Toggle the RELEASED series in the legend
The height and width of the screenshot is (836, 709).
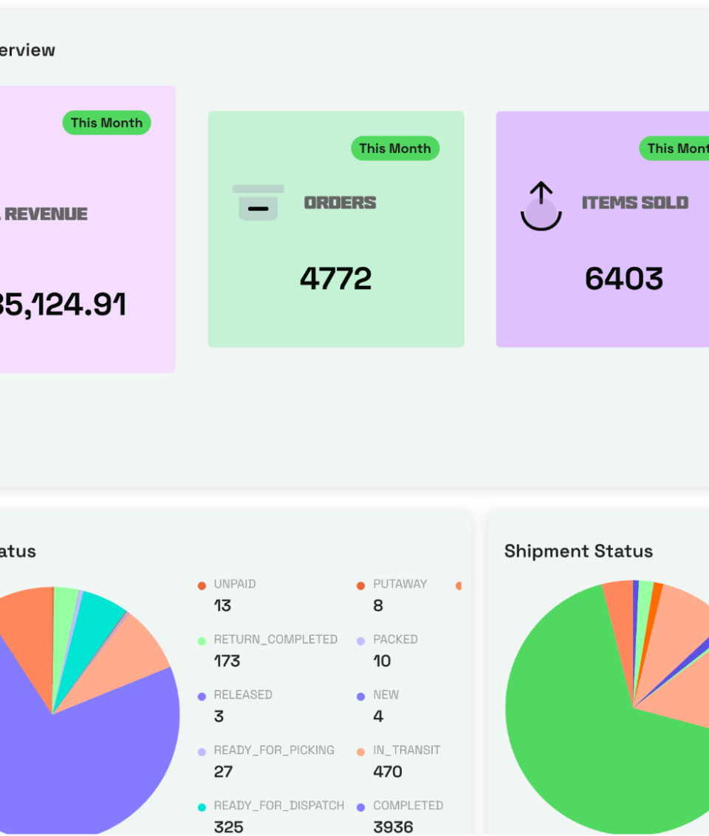[x=242, y=695]
